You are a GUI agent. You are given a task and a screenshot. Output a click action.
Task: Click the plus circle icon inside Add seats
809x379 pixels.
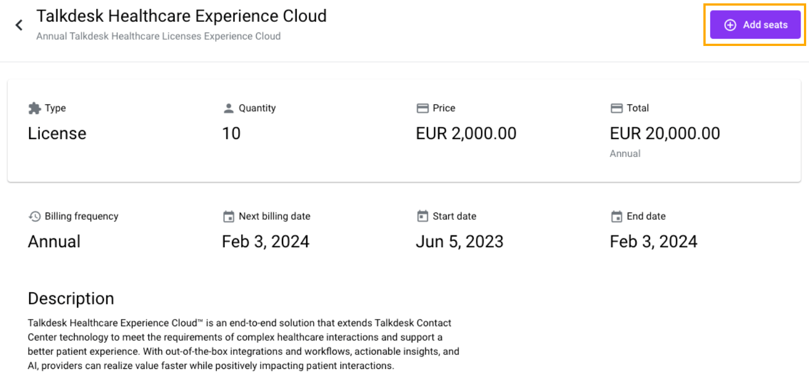click(730, 25)
